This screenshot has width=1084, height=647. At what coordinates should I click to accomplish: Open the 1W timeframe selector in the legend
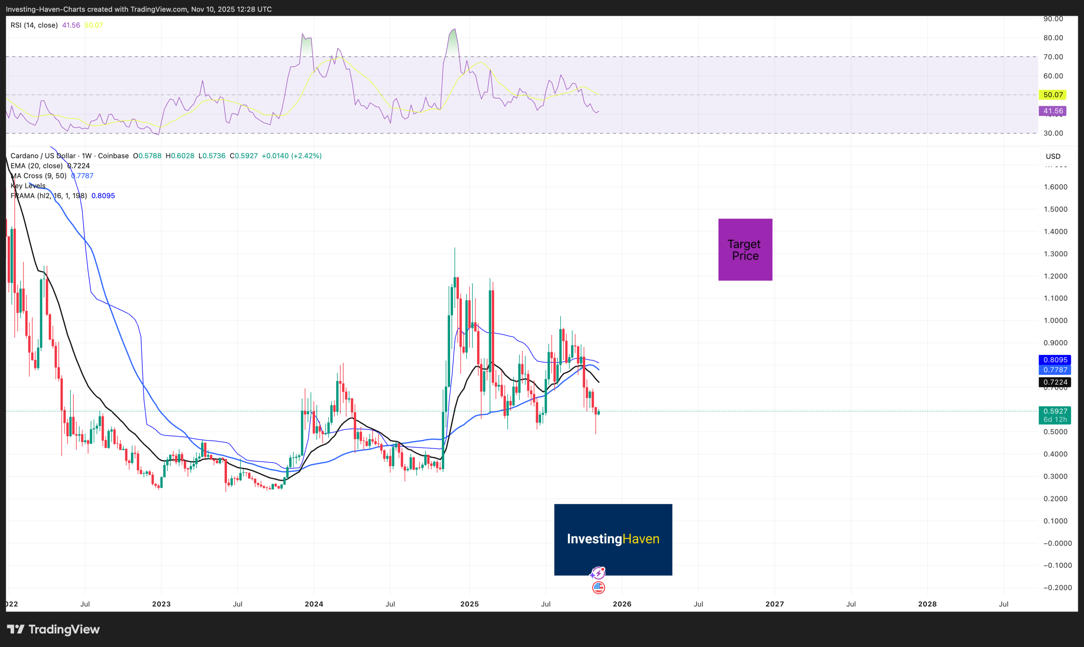point(86,156)
